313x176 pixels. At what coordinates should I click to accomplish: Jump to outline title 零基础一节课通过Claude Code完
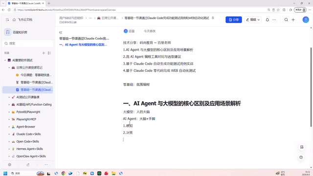84,38
